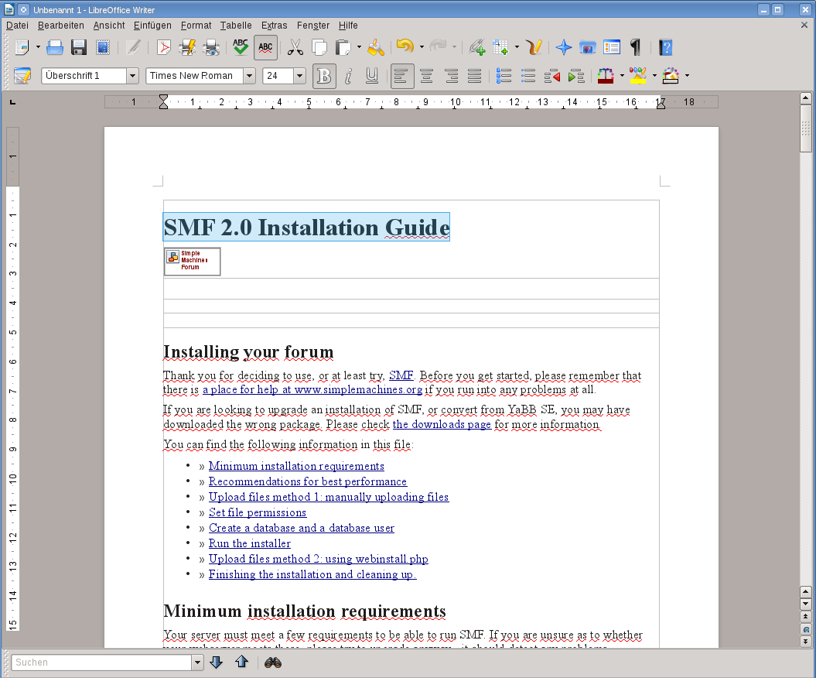Open the Tabelle menu
The height and width of the screenshot is (678, 816).
click(x=236, y=26)
